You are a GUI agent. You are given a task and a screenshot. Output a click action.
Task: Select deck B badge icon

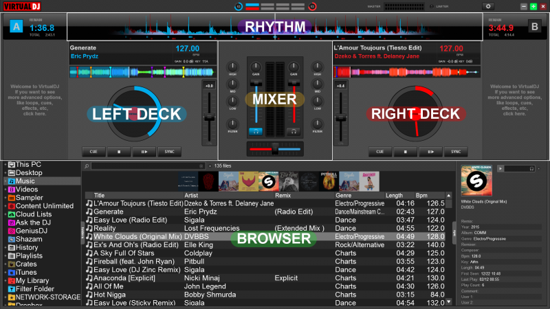pyautogui.click(x=535, y=26)
